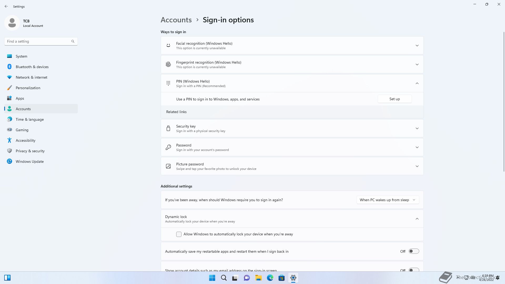The image size is (505, 284).
Task: Click the Privacy shield icon
Action: (9, 151)
